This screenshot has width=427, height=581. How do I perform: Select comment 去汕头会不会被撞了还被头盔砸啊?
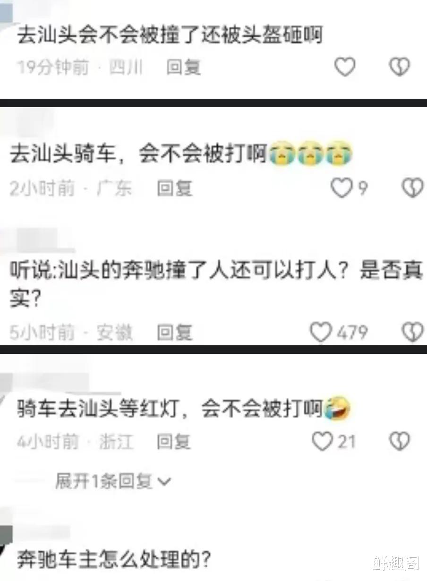pos(170,35)
